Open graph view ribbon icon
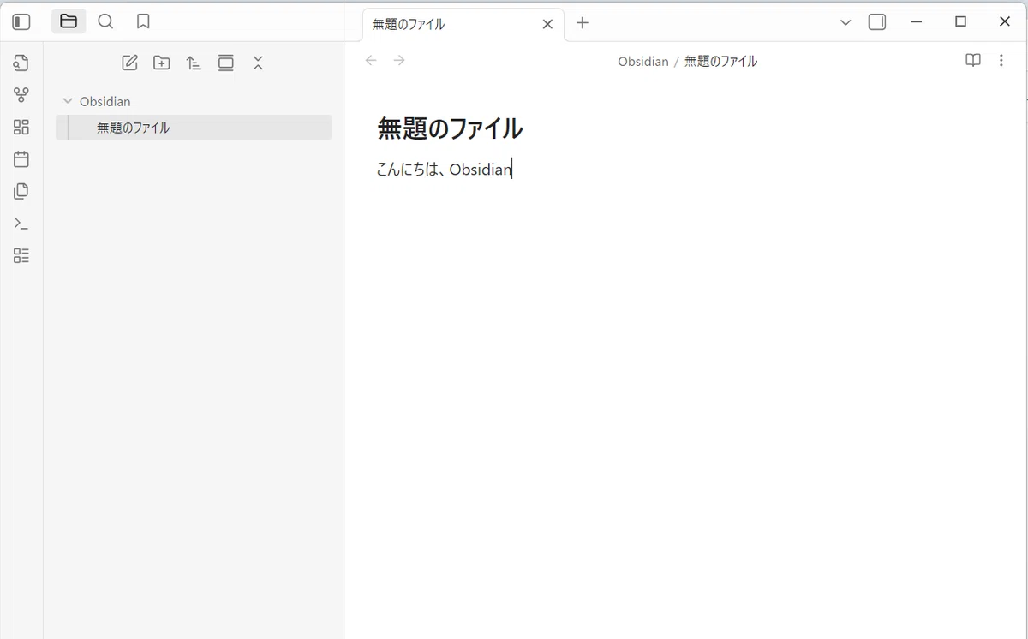The width and height of the screenshot is (1028, 639). click(x=21, y=95)
